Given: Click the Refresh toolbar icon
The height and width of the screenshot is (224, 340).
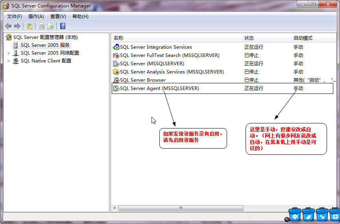Looking at the screenshot, I should click(42, 26).
